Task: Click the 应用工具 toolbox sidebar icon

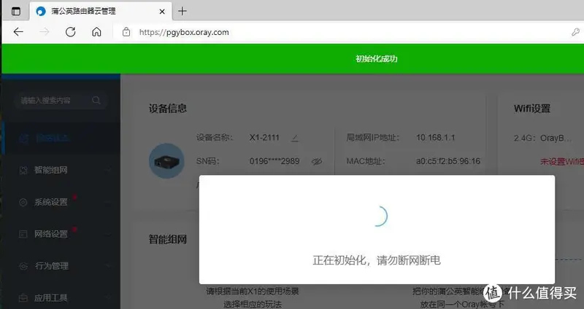Action: click(23, 298)
